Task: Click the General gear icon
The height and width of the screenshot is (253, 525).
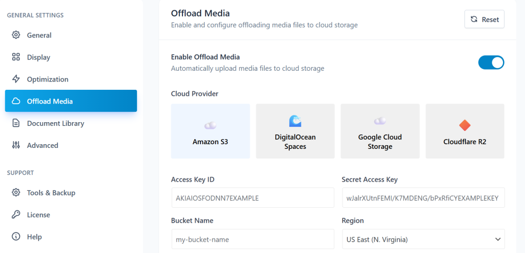Action: (x=16, y=35)
